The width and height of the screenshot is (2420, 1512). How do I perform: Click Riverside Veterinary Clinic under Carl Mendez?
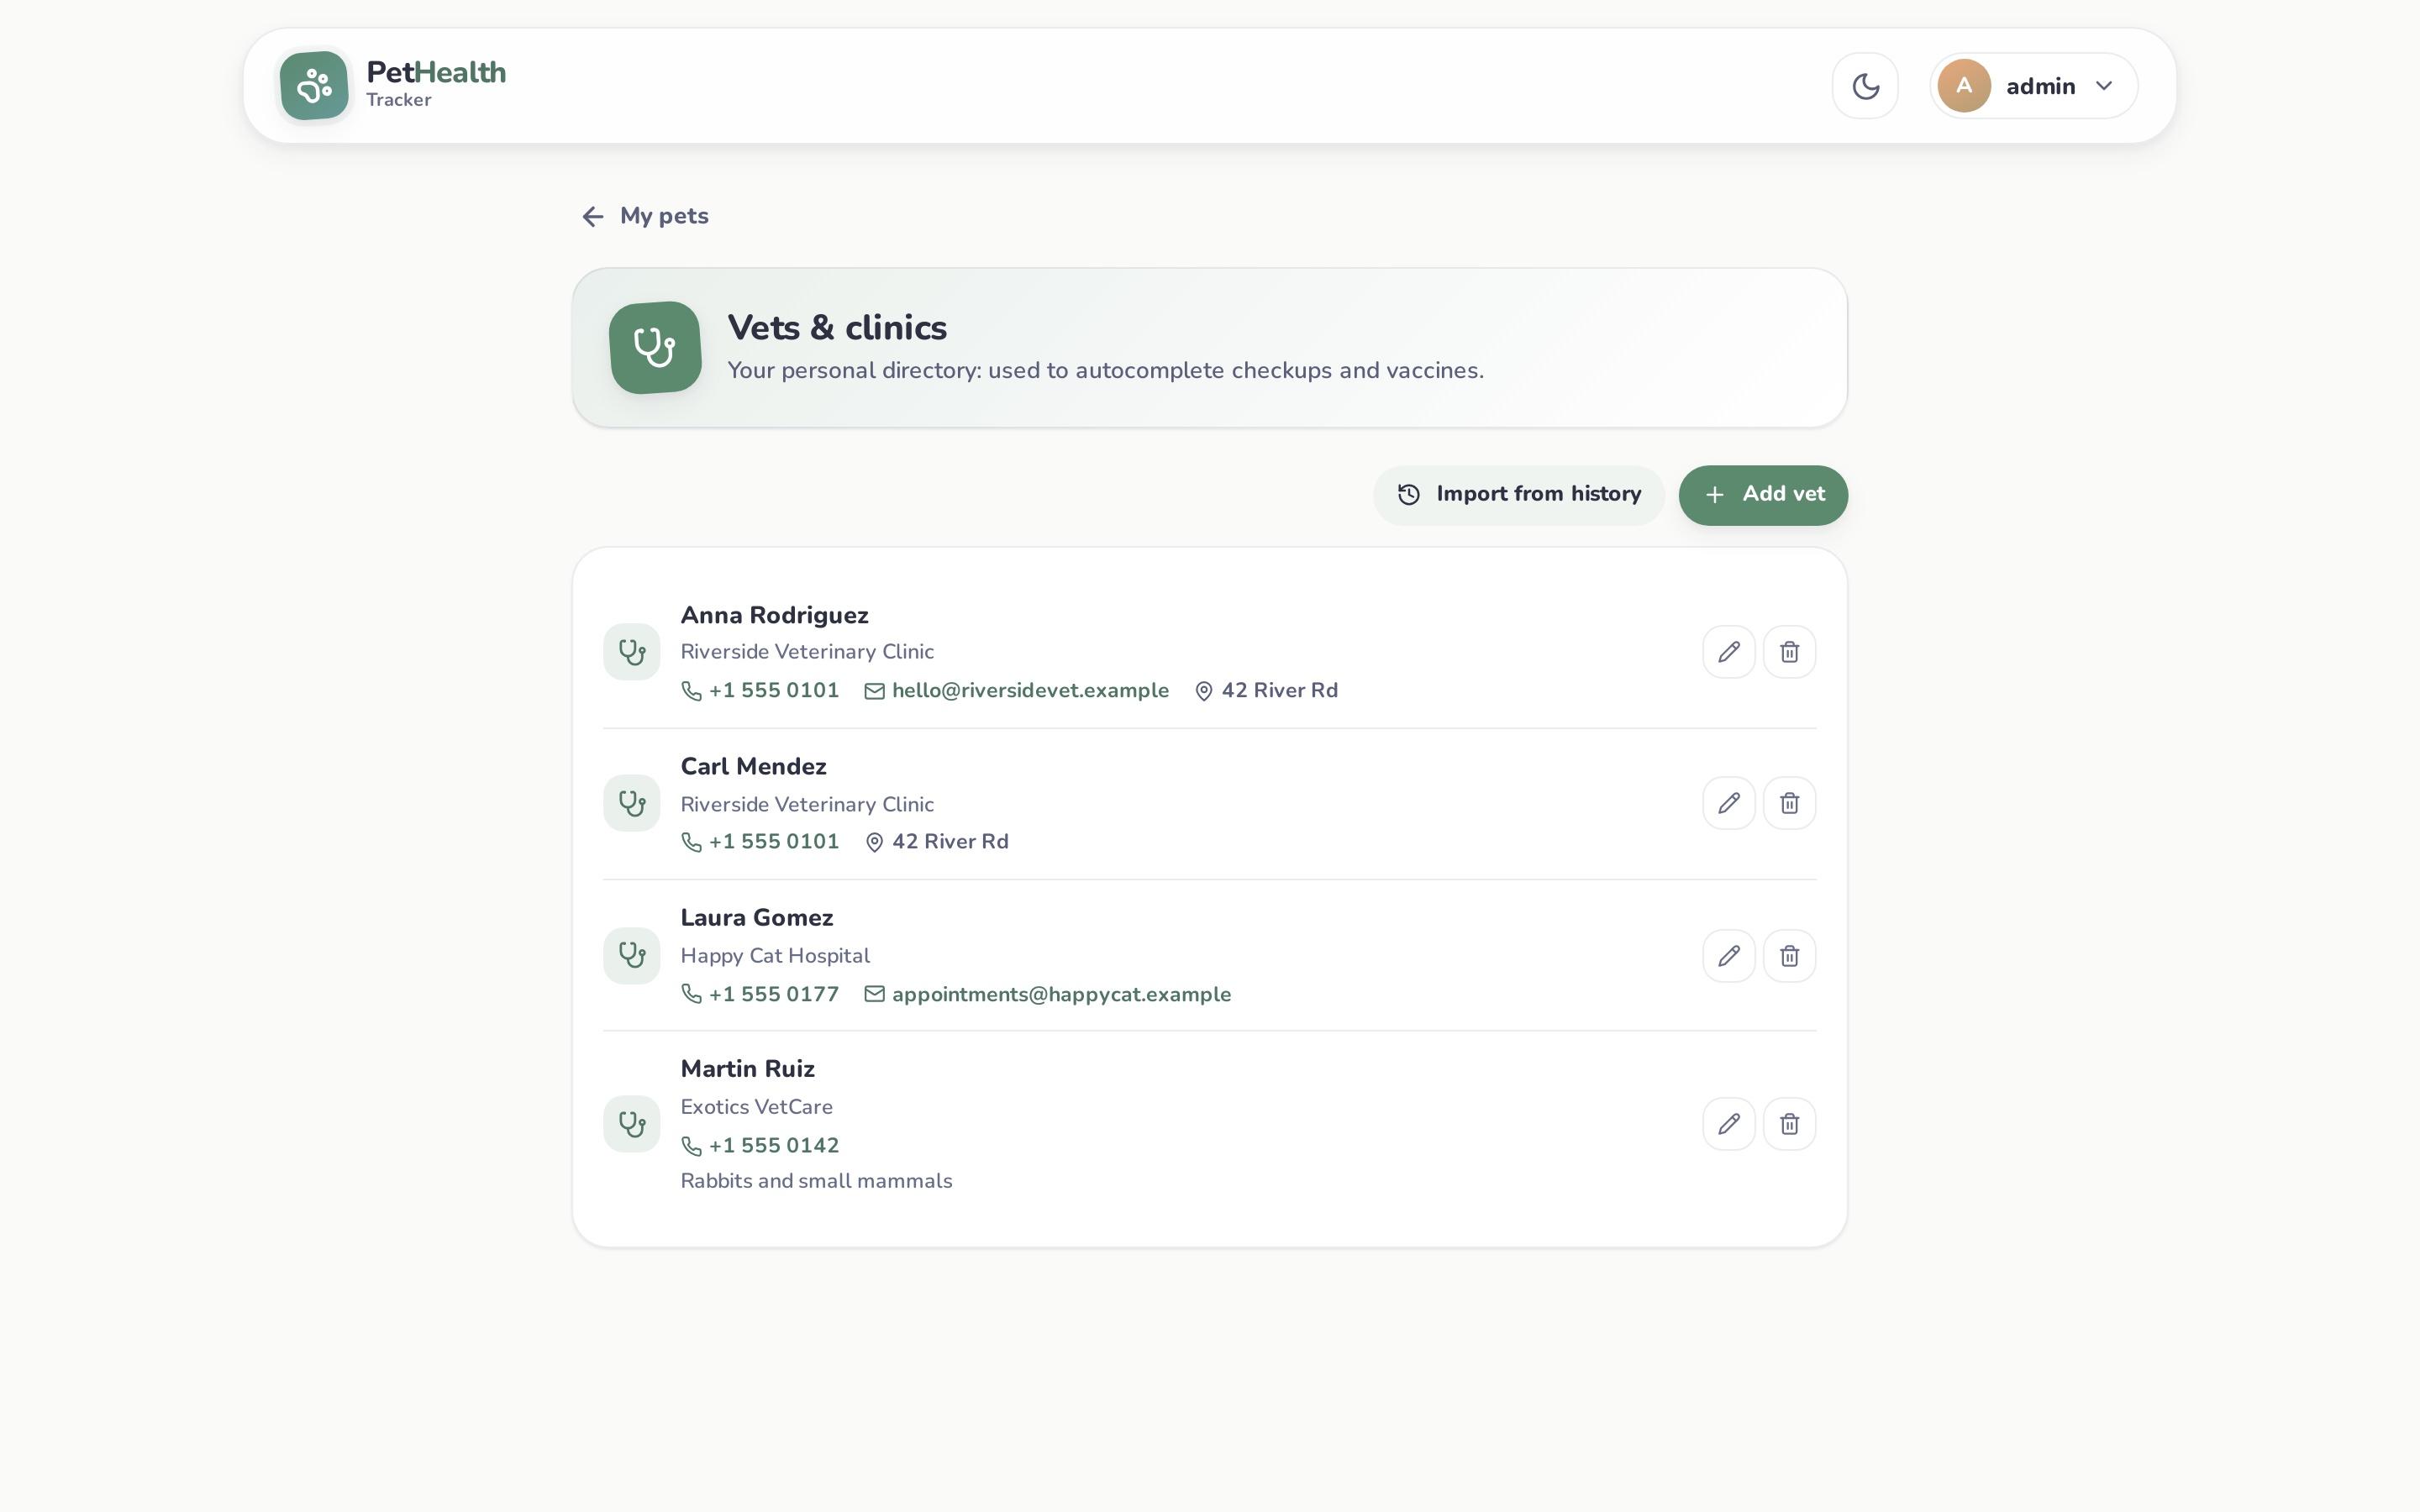pyautogui.click(x=807, y=805)
